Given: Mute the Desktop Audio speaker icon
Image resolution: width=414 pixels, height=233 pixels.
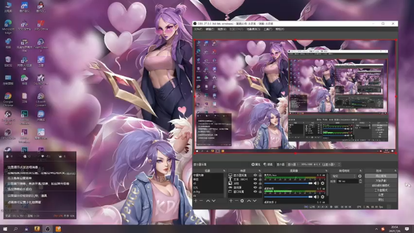Looking at the screenshot, I should point(316,197).
